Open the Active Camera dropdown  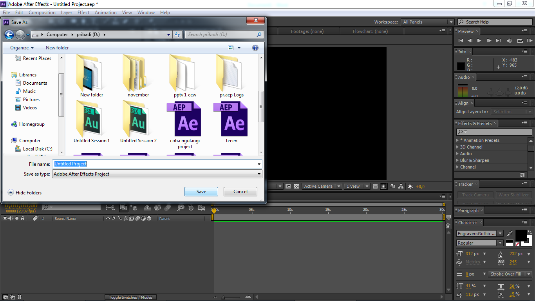(x=322, y=186)
